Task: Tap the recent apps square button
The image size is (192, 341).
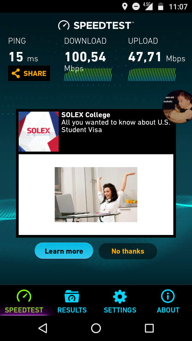Action: click(x=149, y=328)
